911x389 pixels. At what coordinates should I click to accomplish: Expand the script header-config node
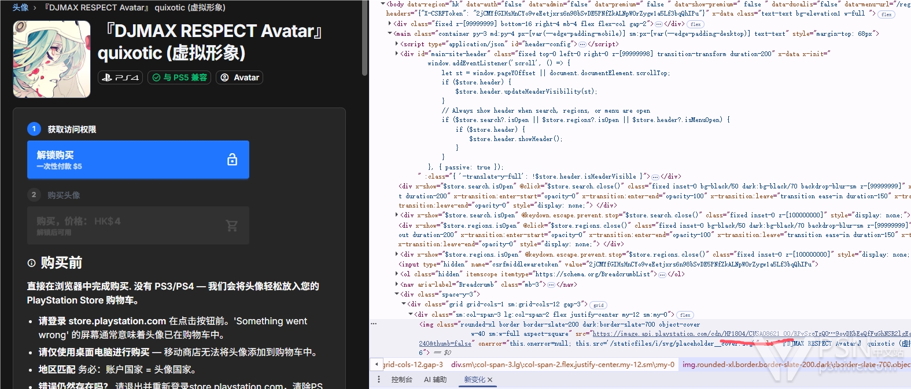point(397,44)
